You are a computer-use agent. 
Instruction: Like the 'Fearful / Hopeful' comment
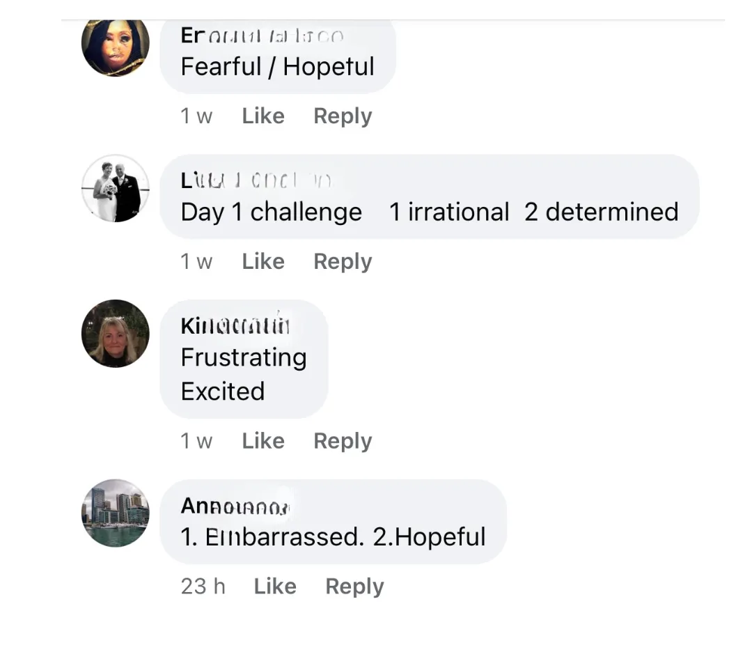[x=263, y=116]
